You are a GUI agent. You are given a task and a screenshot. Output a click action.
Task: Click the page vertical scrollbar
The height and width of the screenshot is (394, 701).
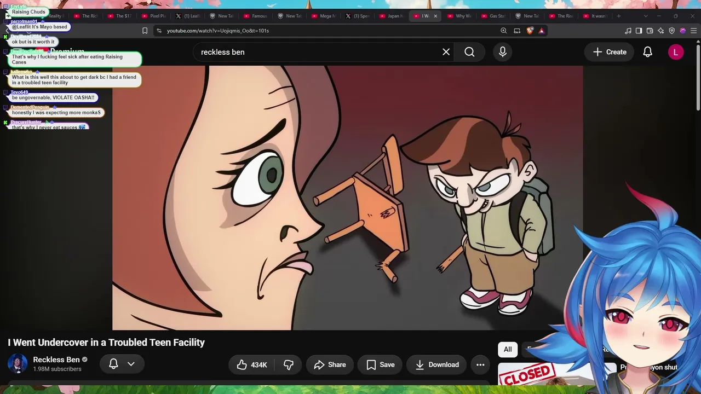pos(698,77)
